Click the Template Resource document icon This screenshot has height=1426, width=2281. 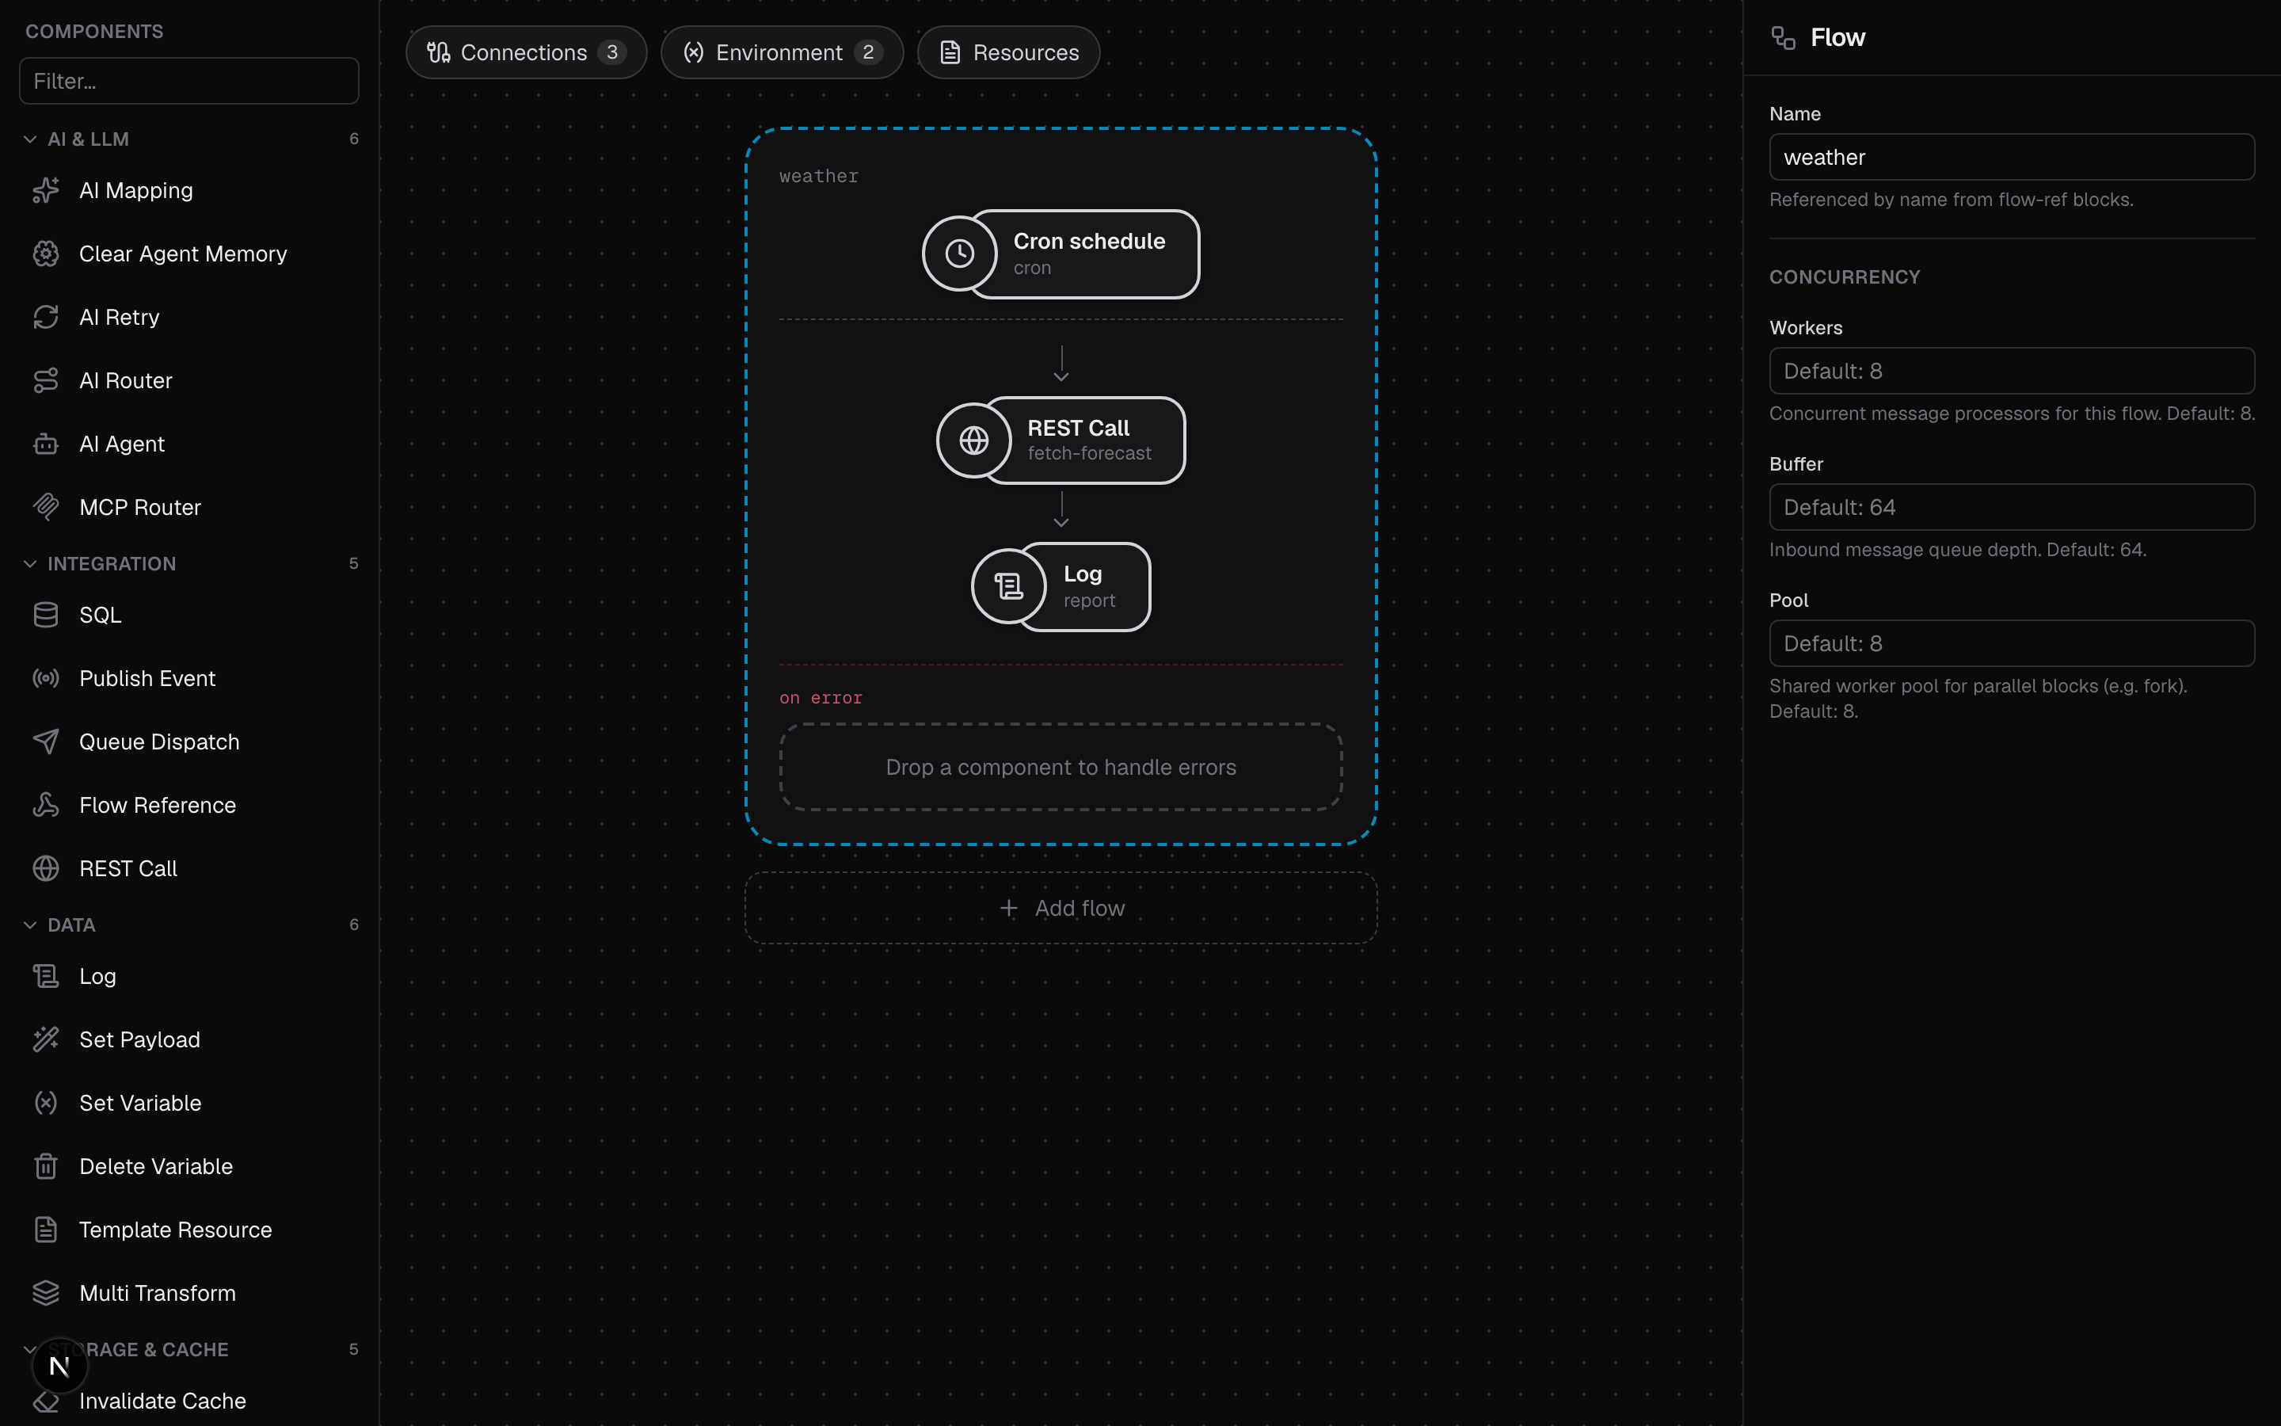coord(45,1229)
